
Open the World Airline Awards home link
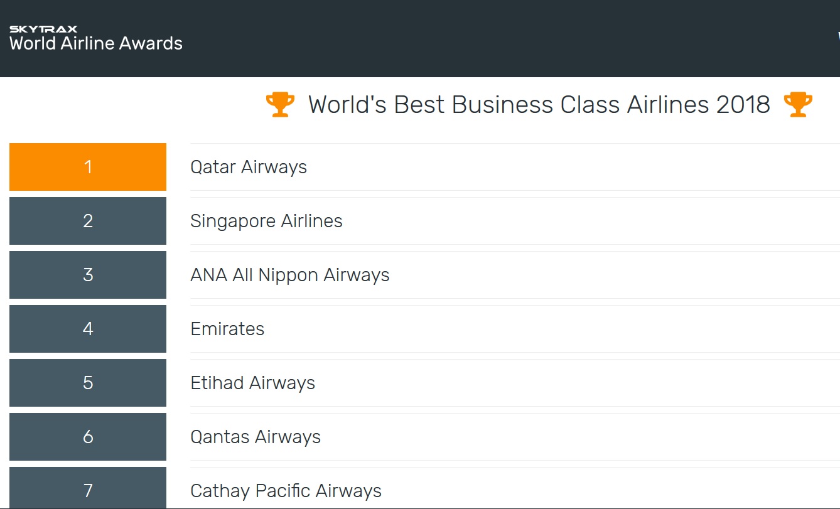(x=96, y=43)
